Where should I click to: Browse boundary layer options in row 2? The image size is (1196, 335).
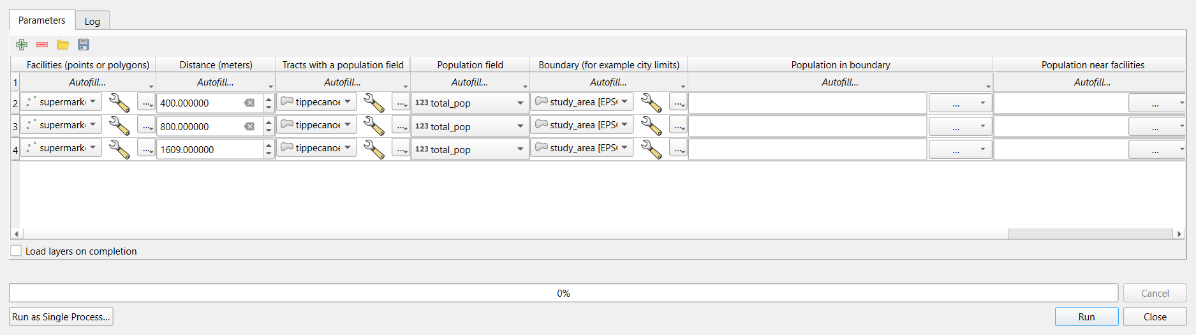678,103
